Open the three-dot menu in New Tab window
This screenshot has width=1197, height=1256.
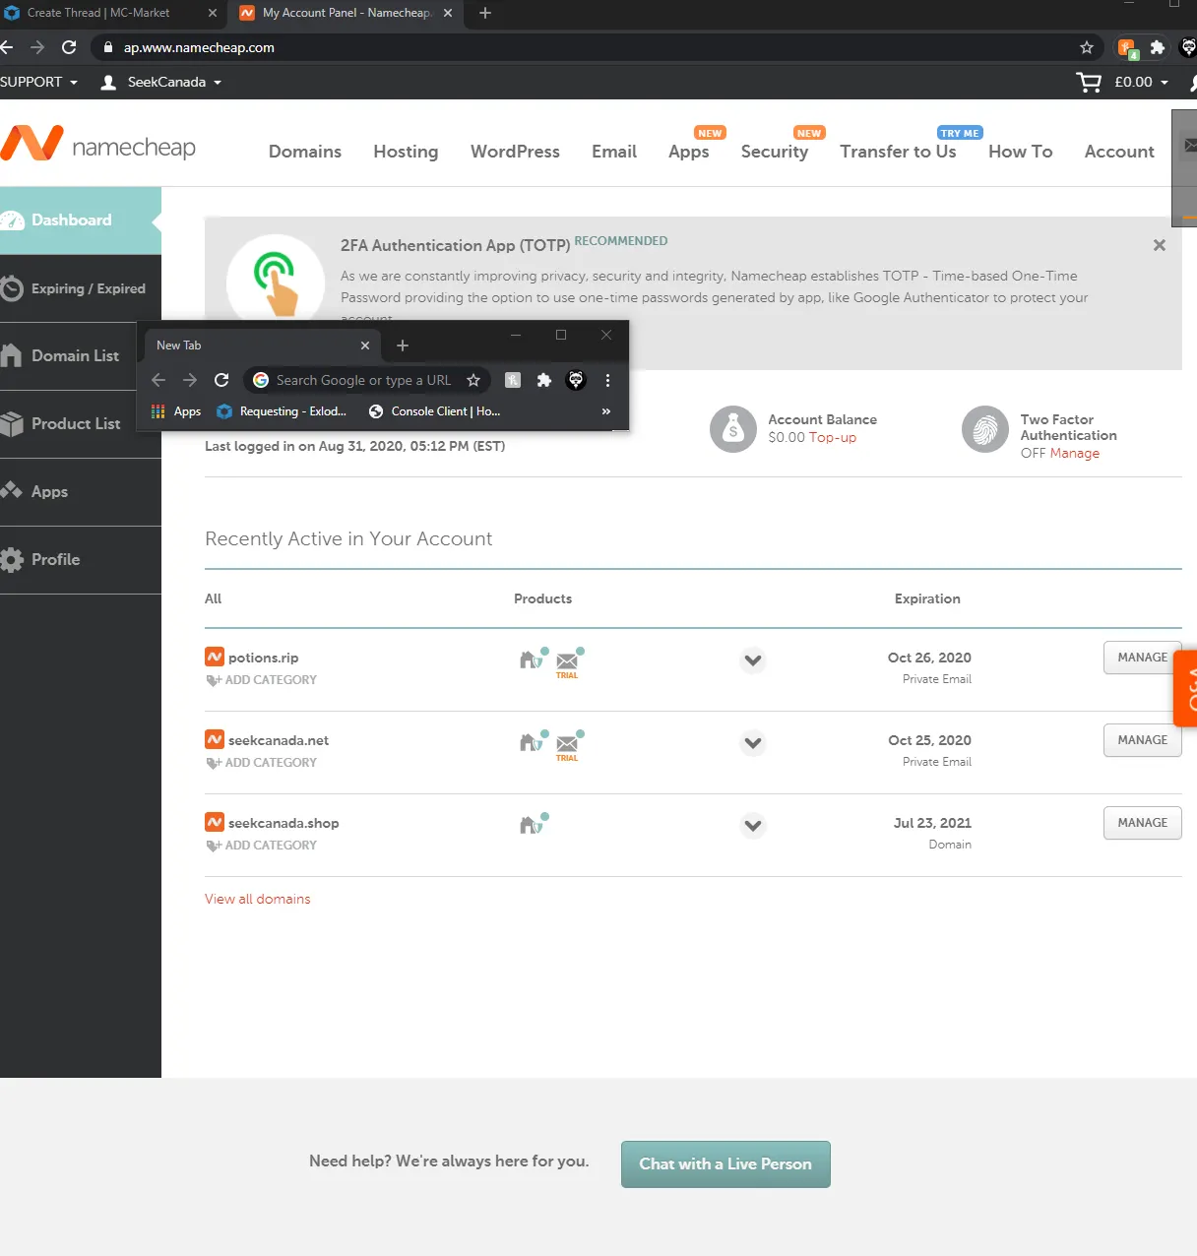tap(607, 380)
